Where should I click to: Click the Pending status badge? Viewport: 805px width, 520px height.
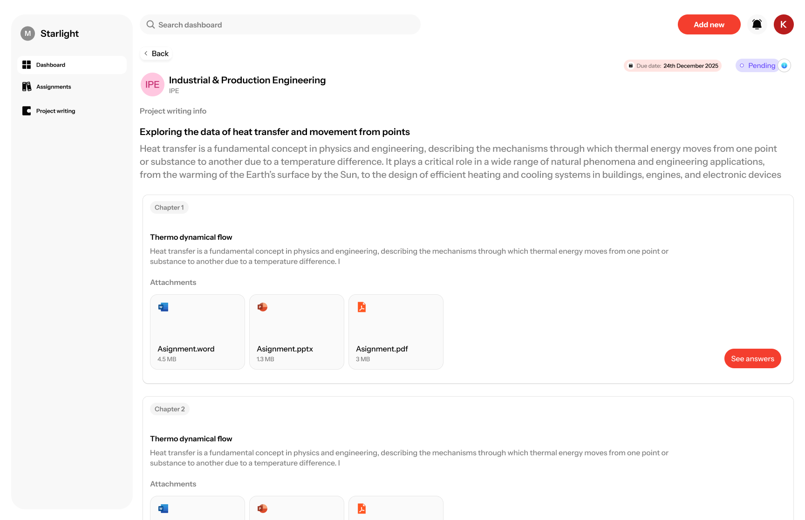758,66
